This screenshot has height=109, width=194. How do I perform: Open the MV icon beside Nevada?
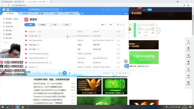(36, 67)
